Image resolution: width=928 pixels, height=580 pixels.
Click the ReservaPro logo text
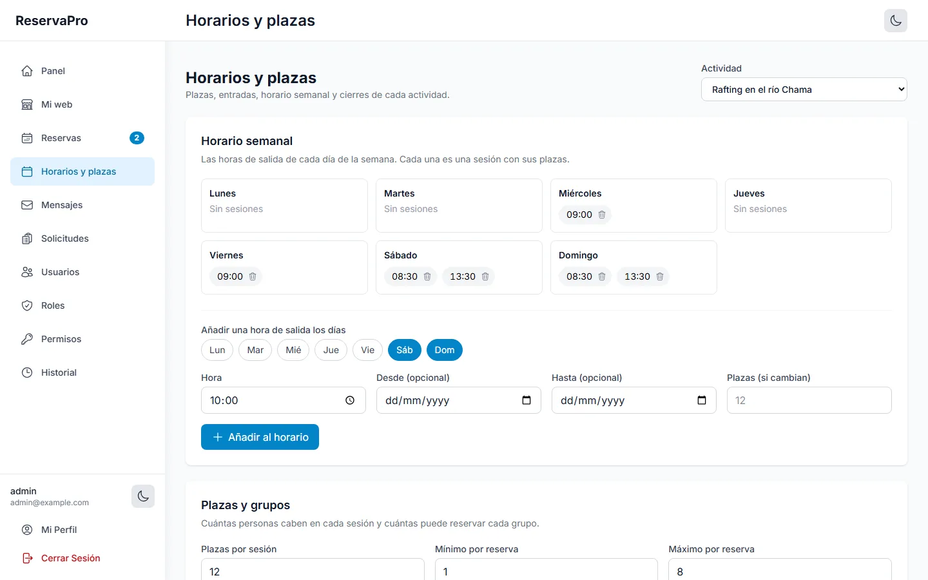tap(52, 21)
